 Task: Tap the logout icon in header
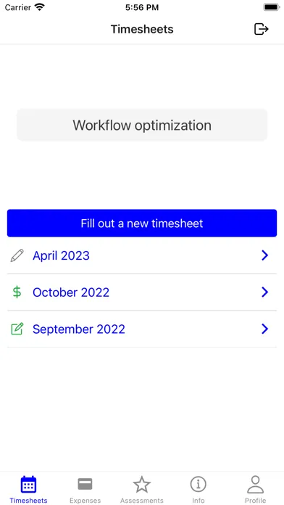(x=261, y=29)
